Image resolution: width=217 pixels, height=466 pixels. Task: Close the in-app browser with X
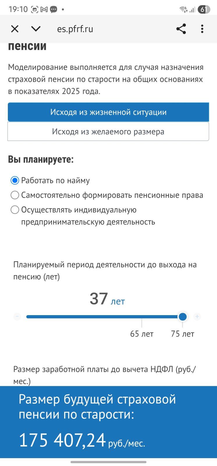click(15, 29)
